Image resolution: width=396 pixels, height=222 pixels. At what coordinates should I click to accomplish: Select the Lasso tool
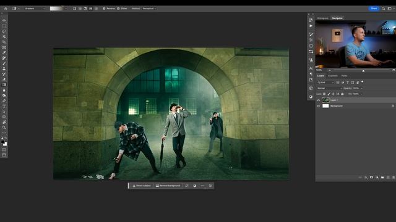4,31
